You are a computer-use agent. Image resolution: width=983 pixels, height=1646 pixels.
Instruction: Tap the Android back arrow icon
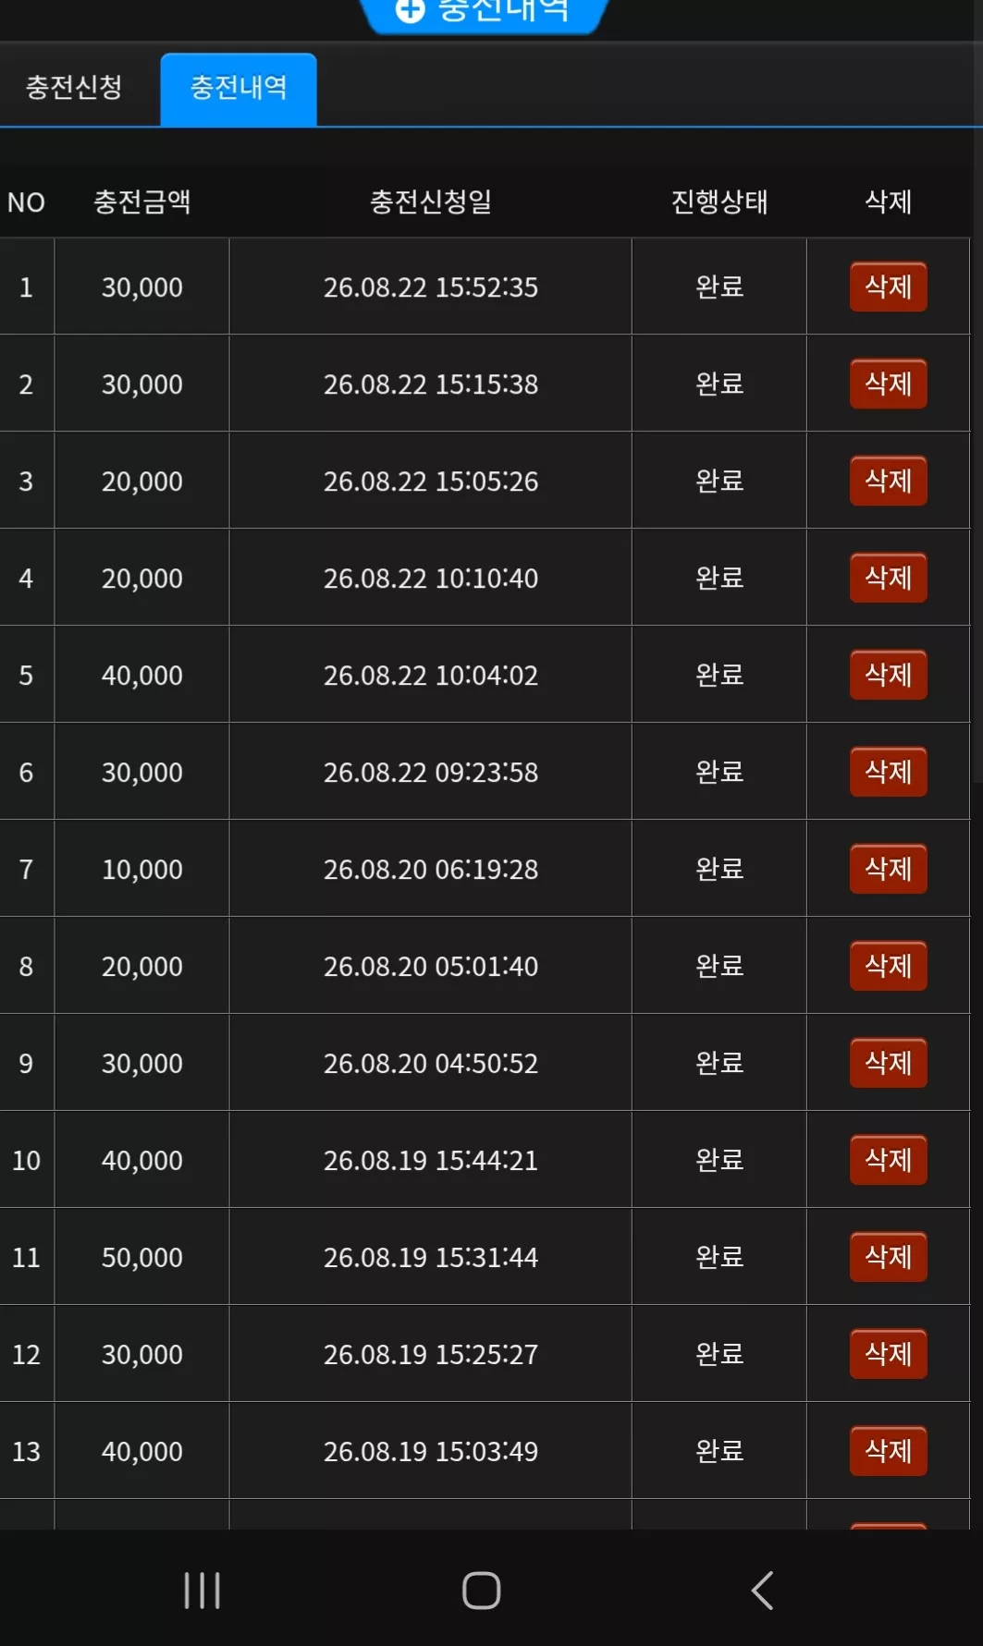[762, 1591]
